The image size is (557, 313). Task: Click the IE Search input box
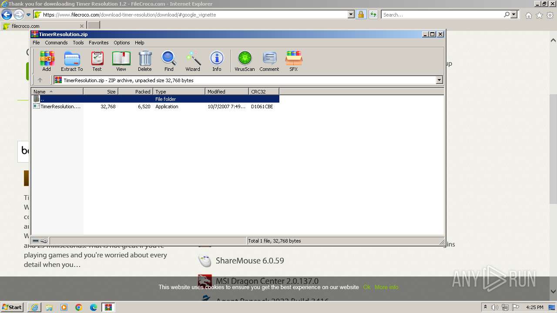[442, 14]
